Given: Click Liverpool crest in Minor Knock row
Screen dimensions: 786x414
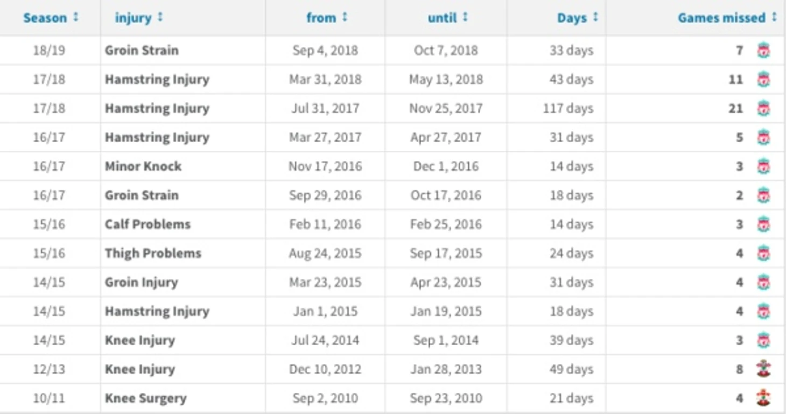Looking at the screenshot, I should coord(763,166).
